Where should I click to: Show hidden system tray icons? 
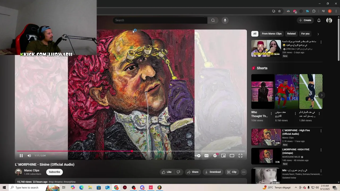[296, 188]
